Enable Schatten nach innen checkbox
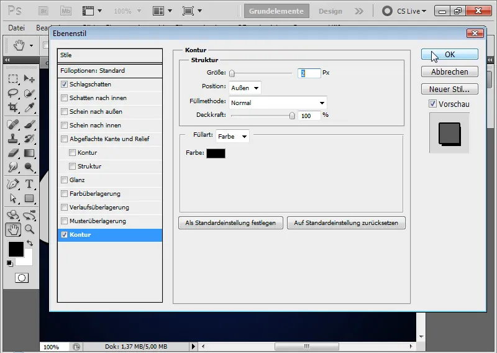The width and height of the screenshot is (497, 353). coord(65,98)
